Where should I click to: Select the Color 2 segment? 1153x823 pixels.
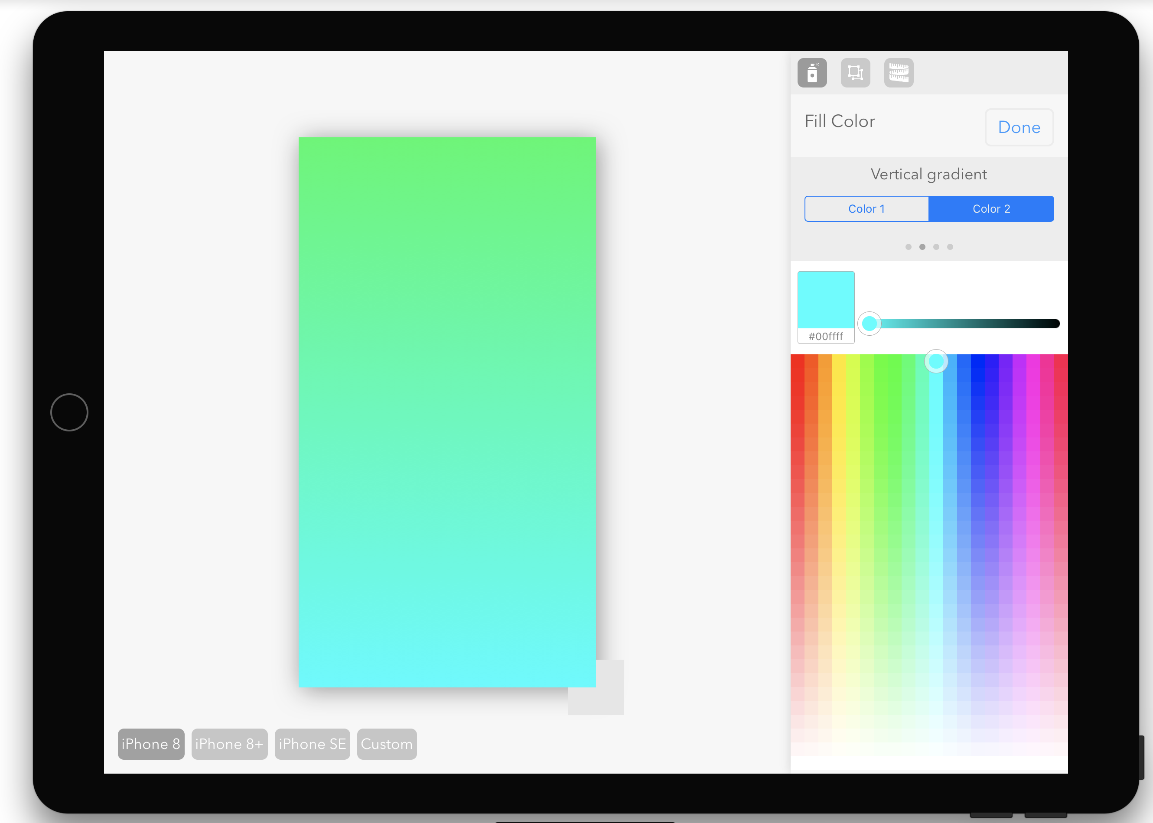[991, 209]
